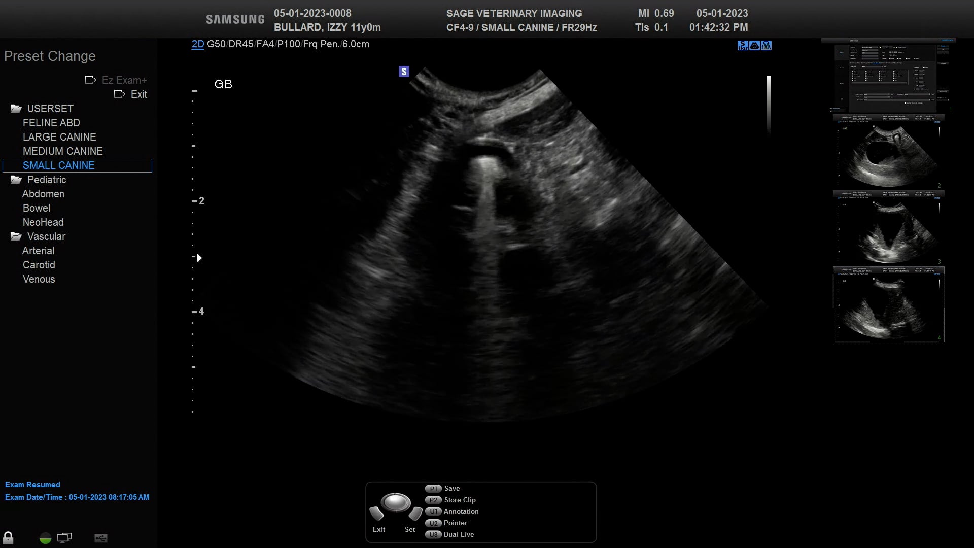Click the GB annotation text on image
Image resolution: width=974 pixels, height=548 pixels.
tap(223, 84)
